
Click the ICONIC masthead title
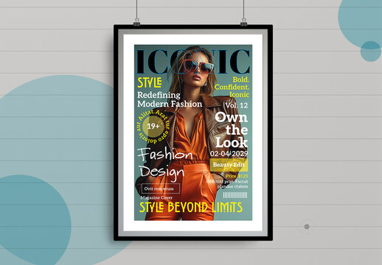(x=192, y=61)
